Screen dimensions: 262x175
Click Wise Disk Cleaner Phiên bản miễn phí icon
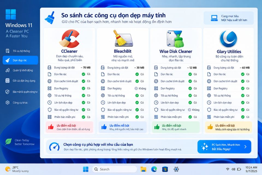[156, 117]
